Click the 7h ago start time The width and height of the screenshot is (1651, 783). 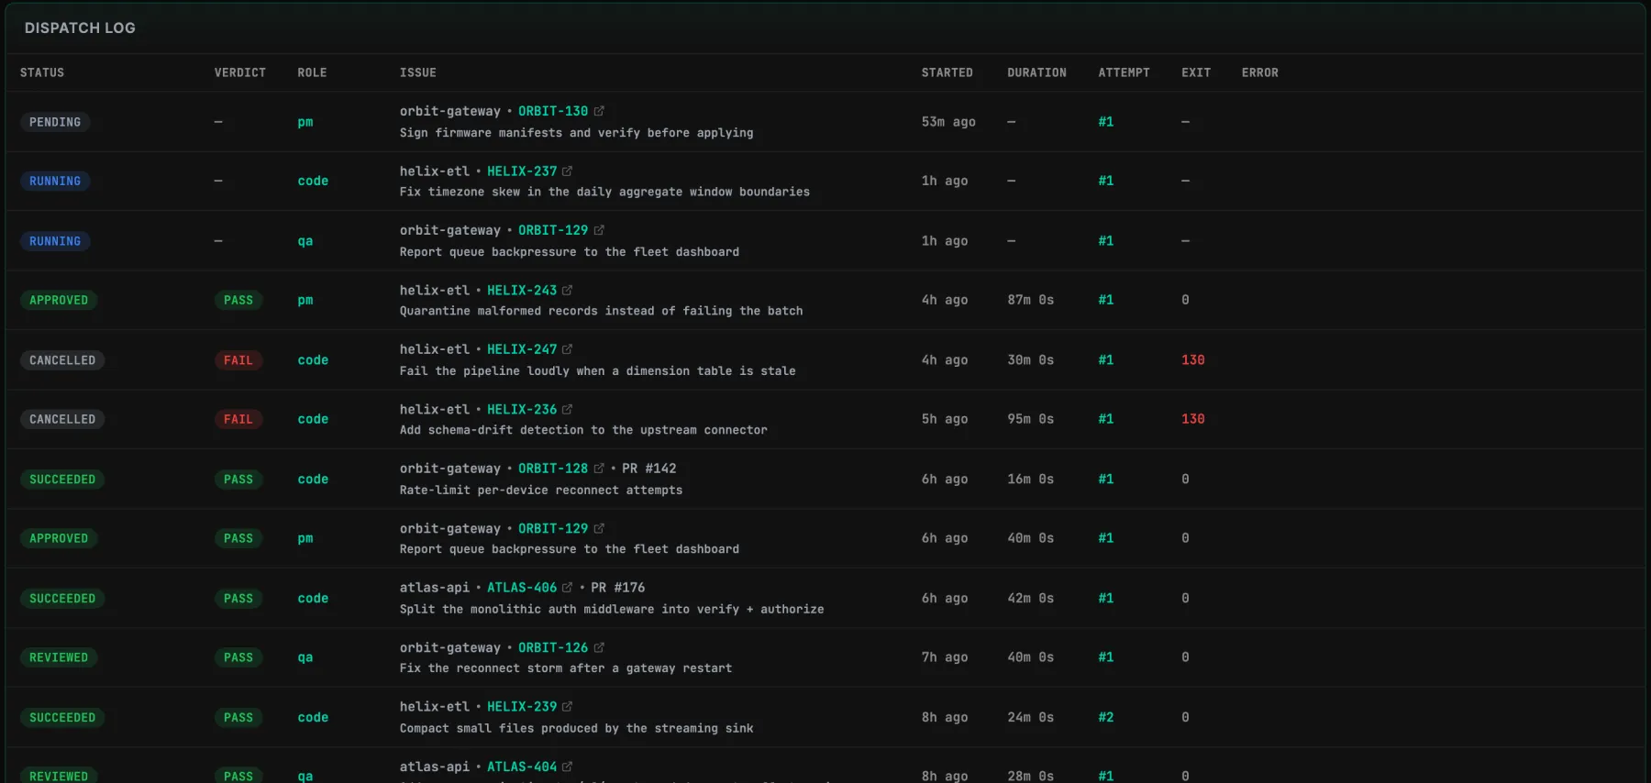click(945, 657)
